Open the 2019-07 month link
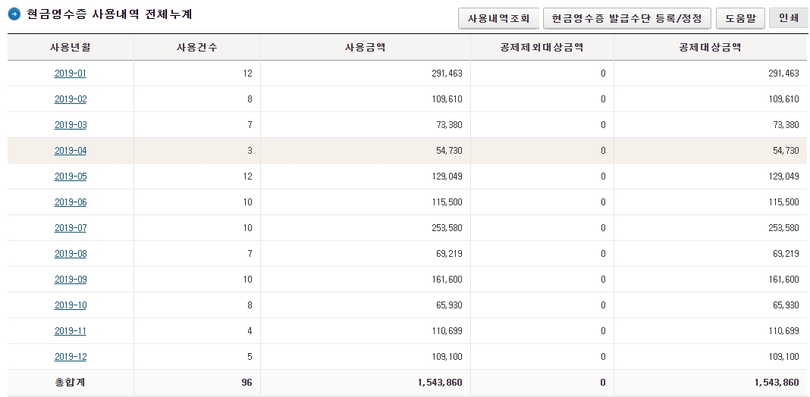The width and height of the screenshot is (810, 397). pos(71,228)
